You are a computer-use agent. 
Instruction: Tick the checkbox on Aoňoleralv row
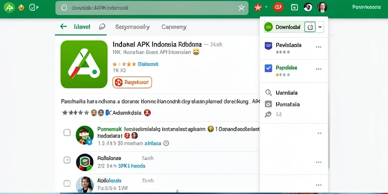67,183
